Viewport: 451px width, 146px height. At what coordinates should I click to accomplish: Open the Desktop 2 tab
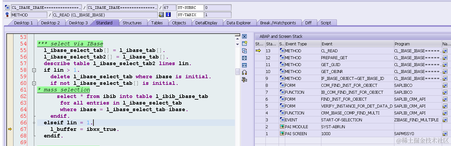pos(50,23)
